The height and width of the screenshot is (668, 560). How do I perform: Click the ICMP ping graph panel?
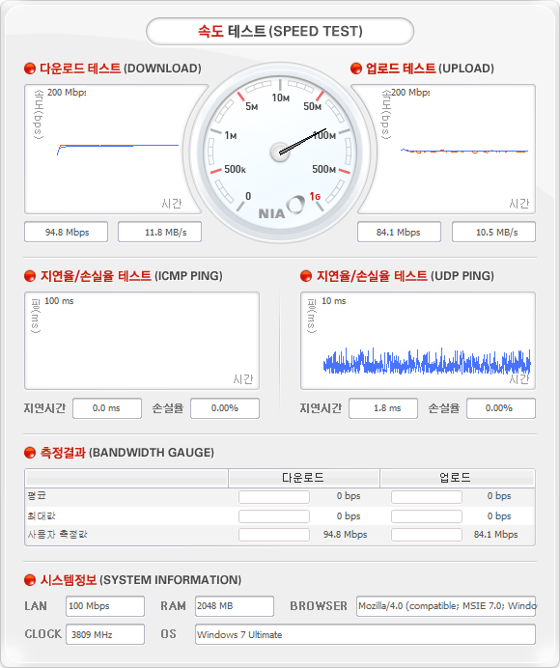pyautogui.click(x=142, y=341)
